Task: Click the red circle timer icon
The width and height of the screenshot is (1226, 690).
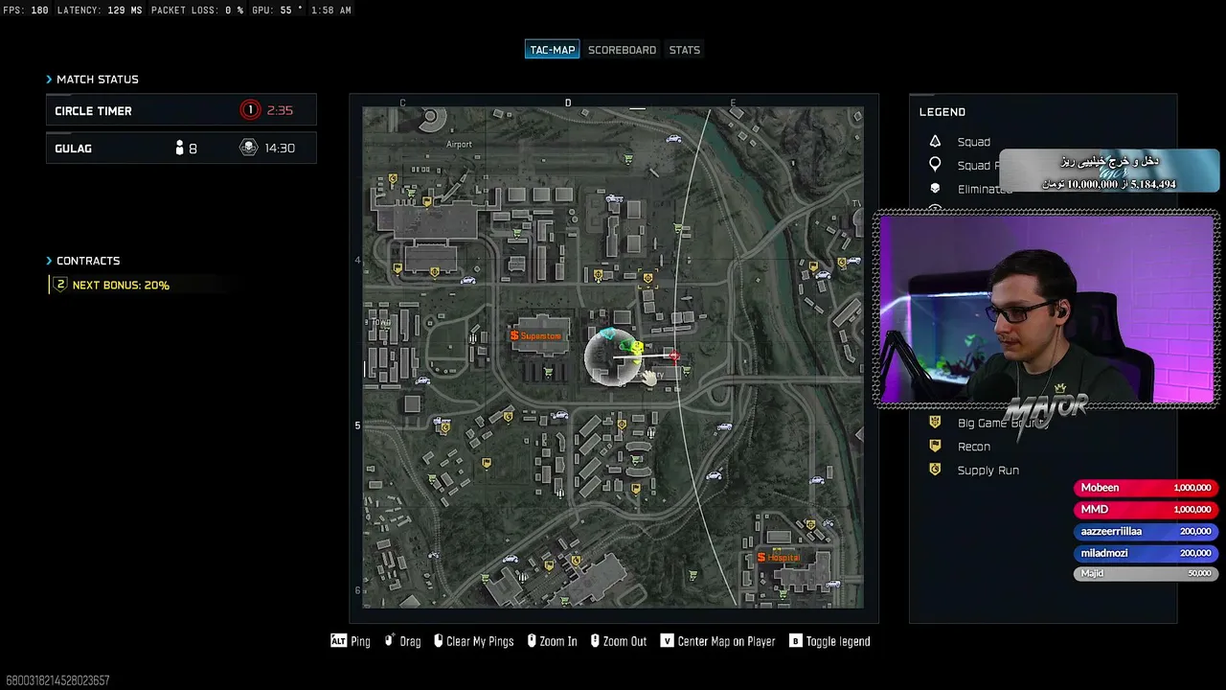Action: 250,110
